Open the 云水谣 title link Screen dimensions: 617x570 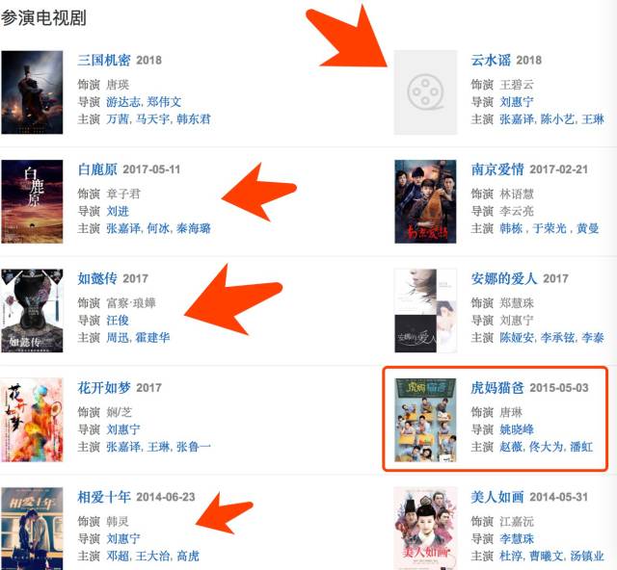491,60
